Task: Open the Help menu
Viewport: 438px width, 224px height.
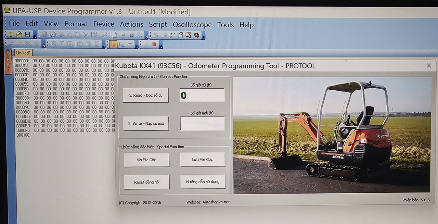Action: tap(246, 25)
